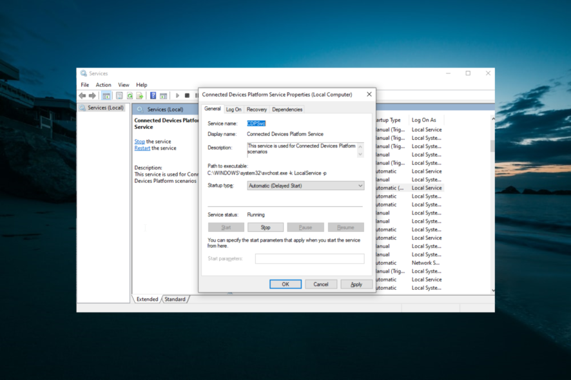This screenshot has width=571, height=380.
Task: Switch to the Log On tab
Action: click(233, 109)
